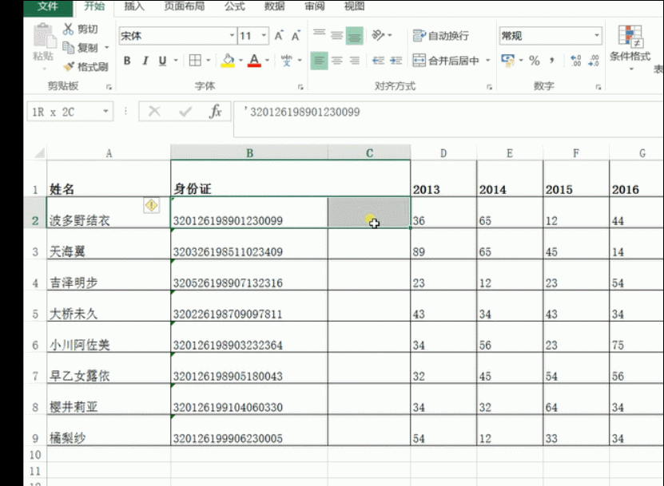664x486 pixels.
Task: Expand the number format dropdown (常规)
Action: 596,36
